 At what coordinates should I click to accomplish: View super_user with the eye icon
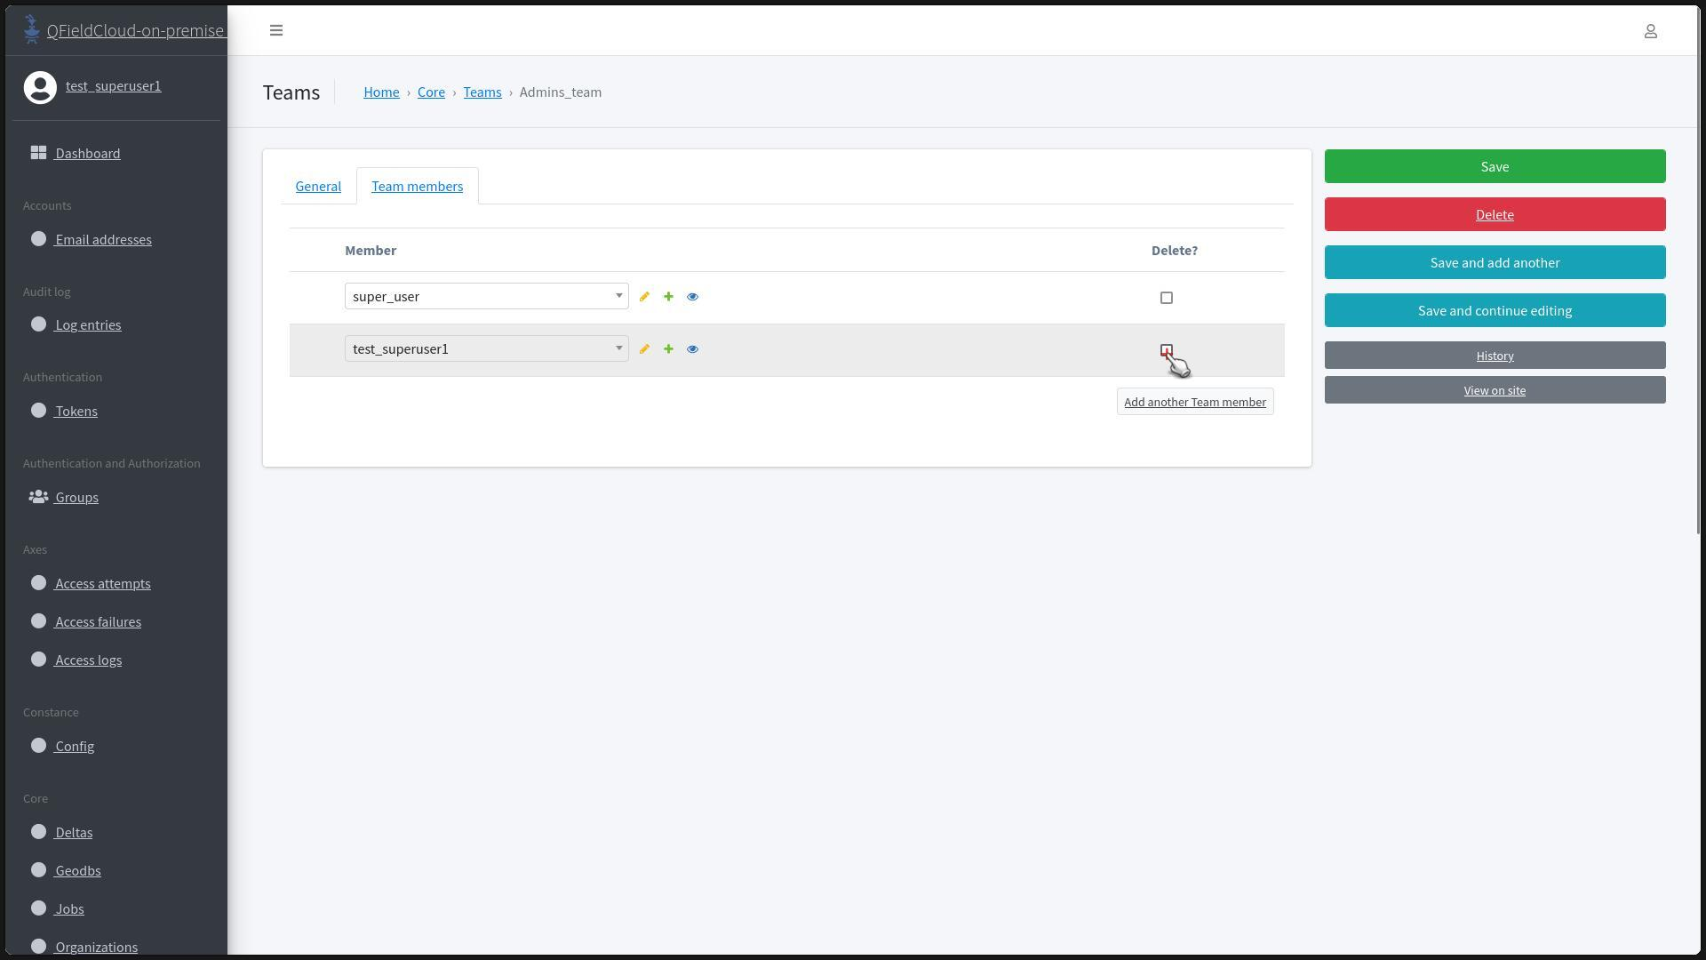pyautogui.click(x=692, y=297)
